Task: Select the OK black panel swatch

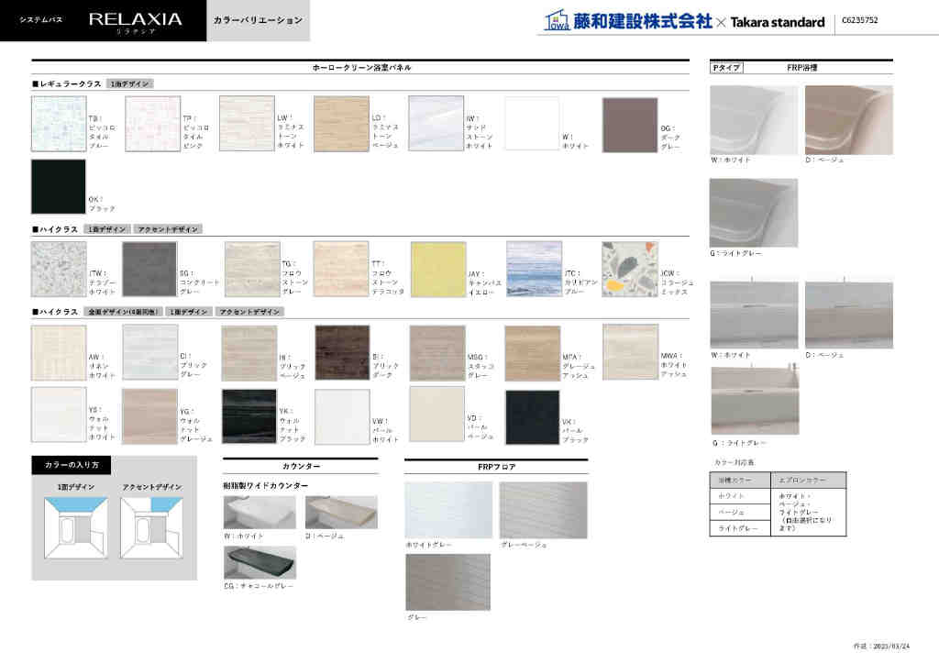Action: point(59,187)
